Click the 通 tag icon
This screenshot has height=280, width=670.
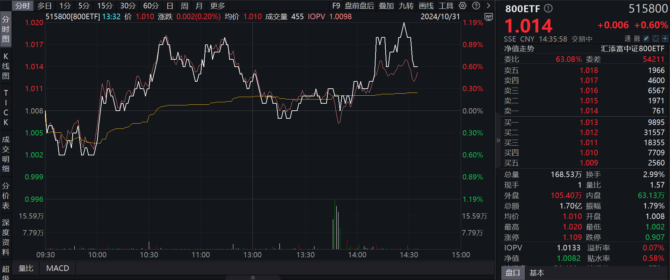pos(627,38)
